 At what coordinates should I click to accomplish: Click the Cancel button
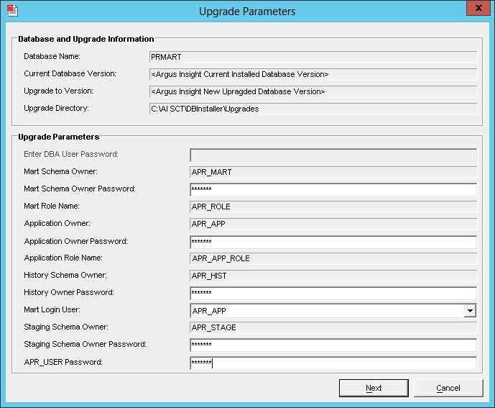(x=448, y=388)
